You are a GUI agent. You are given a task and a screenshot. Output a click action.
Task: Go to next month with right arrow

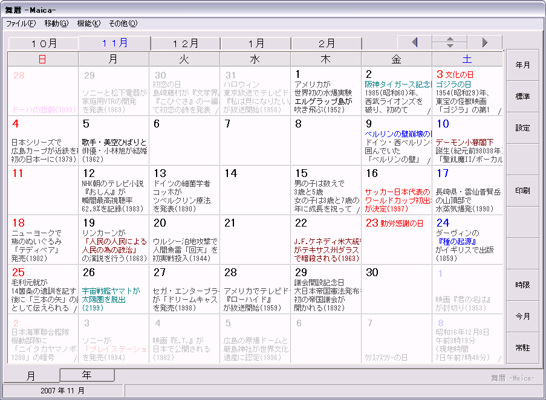coord(484,42)
